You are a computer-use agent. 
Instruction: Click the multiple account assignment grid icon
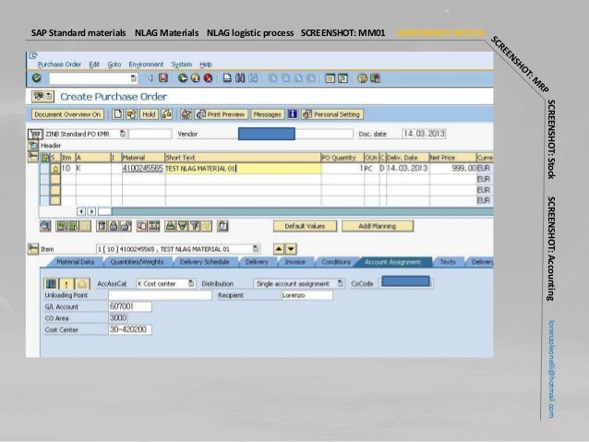(51, 284)
